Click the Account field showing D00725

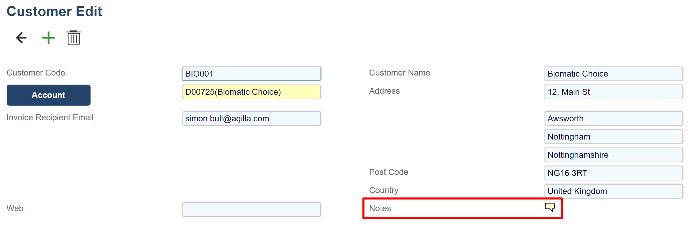click(x=251, y=92)
